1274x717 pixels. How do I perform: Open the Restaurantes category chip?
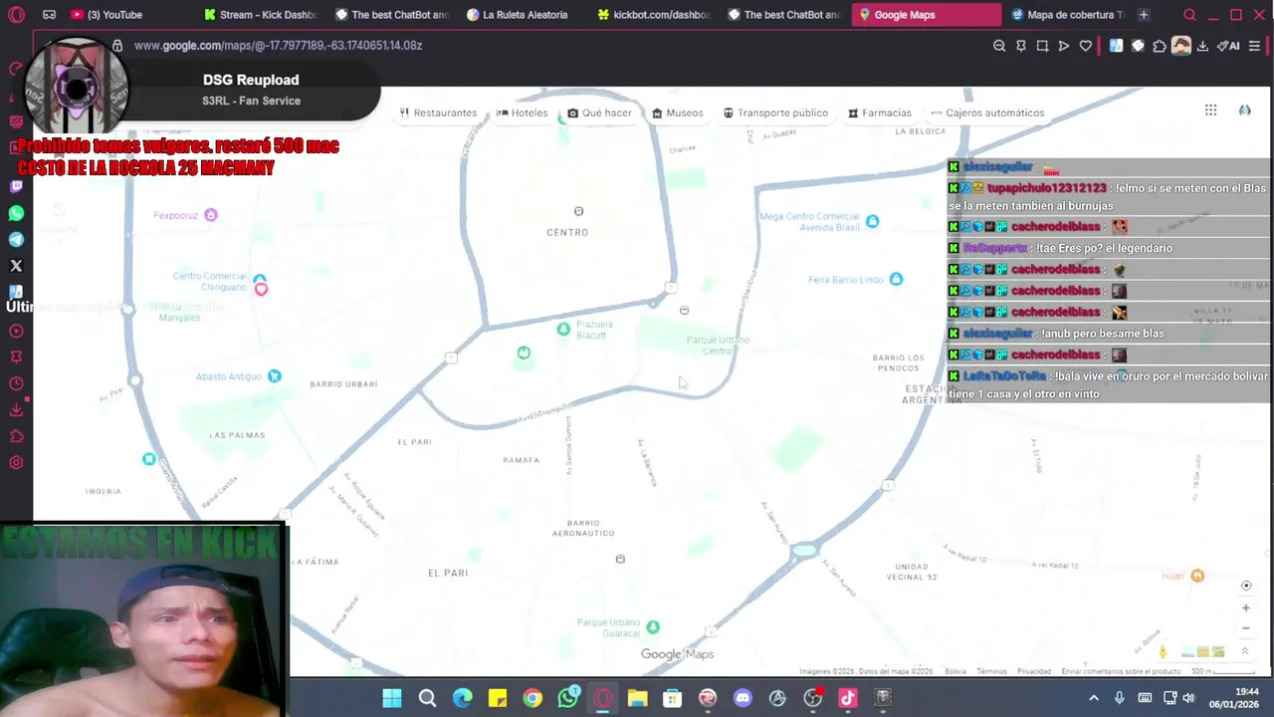[438, 113]
